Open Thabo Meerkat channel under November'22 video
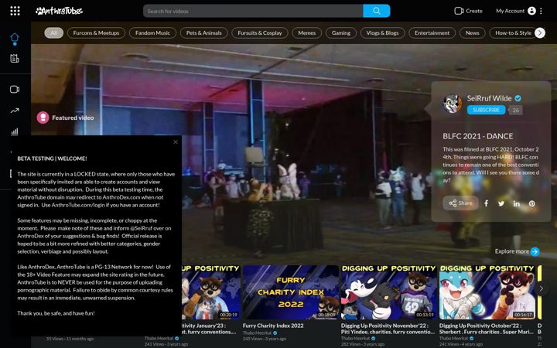Viewport: 557px width, 348px height. [x=356, y=339]
